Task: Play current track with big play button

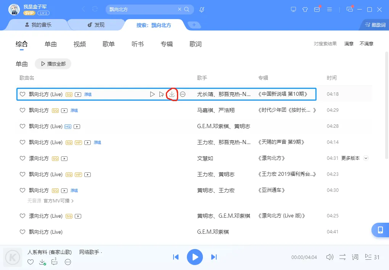Action: coord(195,257)
